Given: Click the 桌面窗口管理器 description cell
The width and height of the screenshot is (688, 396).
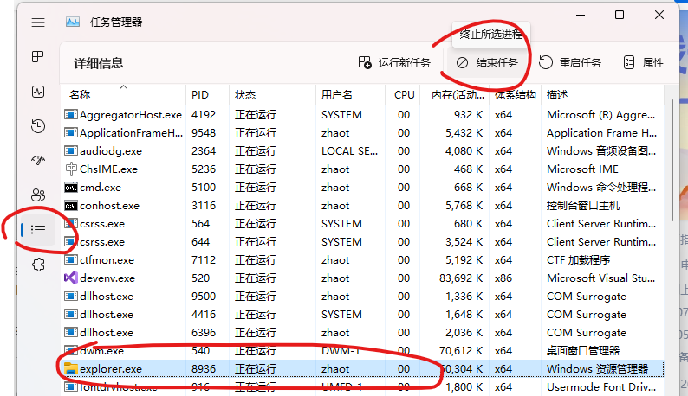Looking at the screenshot, I should coord(583,351).
